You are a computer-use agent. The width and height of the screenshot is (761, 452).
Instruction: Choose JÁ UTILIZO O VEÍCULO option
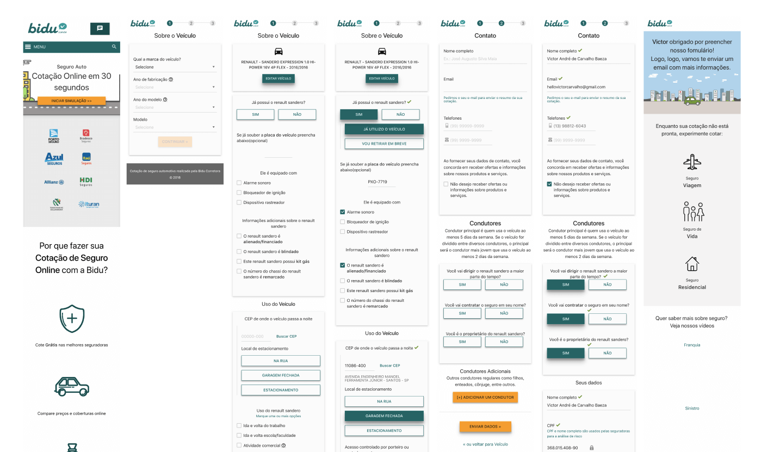[x=384, y=129]
